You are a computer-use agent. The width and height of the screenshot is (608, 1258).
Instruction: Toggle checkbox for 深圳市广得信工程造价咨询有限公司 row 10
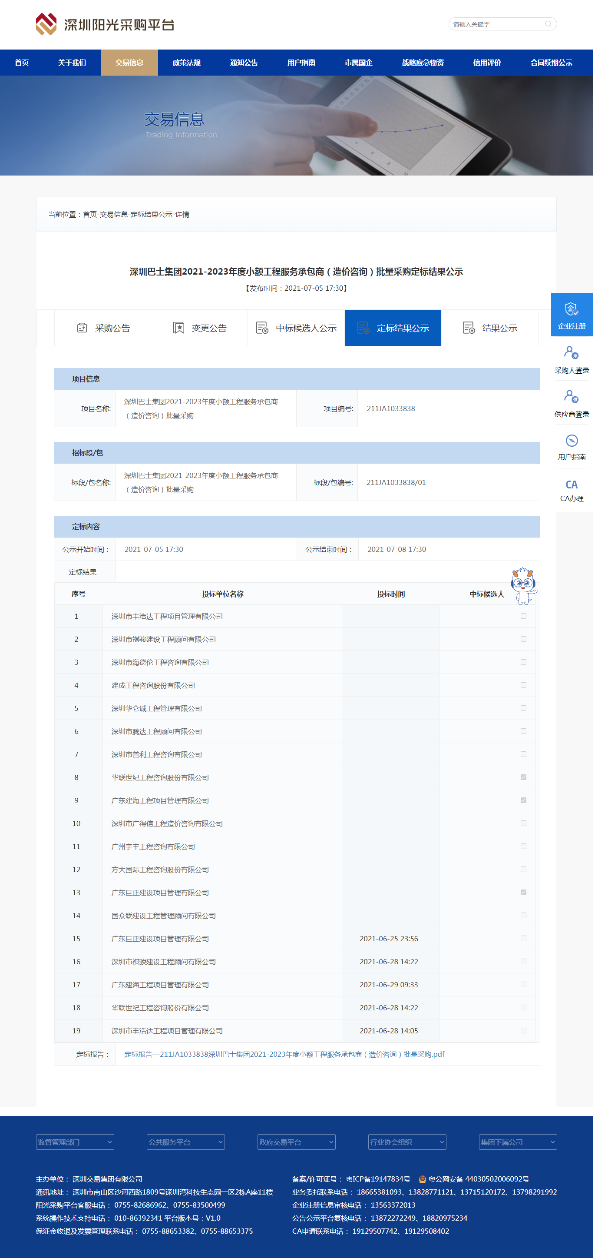(x=524, y=823)
